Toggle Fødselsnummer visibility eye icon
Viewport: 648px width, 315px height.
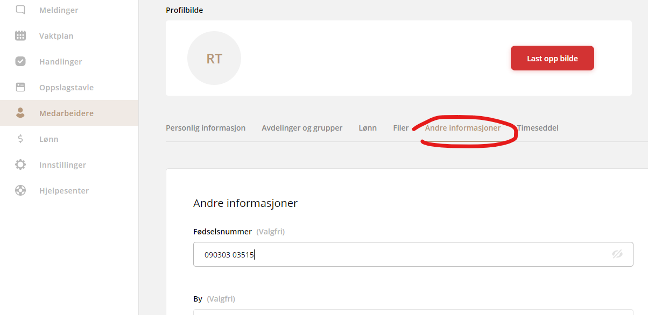point(617,254)
